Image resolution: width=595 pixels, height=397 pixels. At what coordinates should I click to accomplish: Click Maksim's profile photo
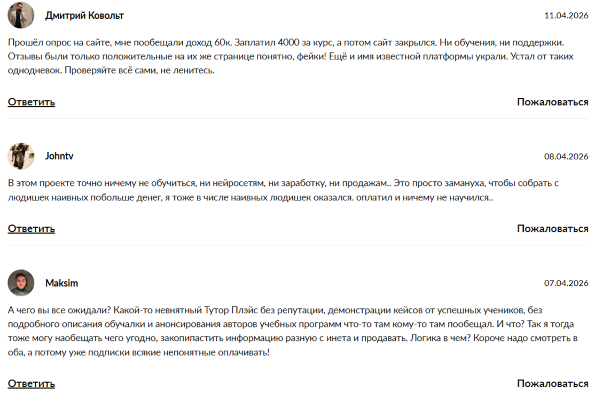[21, 283]
